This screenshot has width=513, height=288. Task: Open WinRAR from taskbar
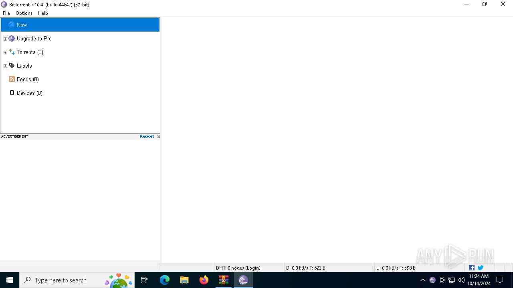pyautogui.click(x=224, y=280)
